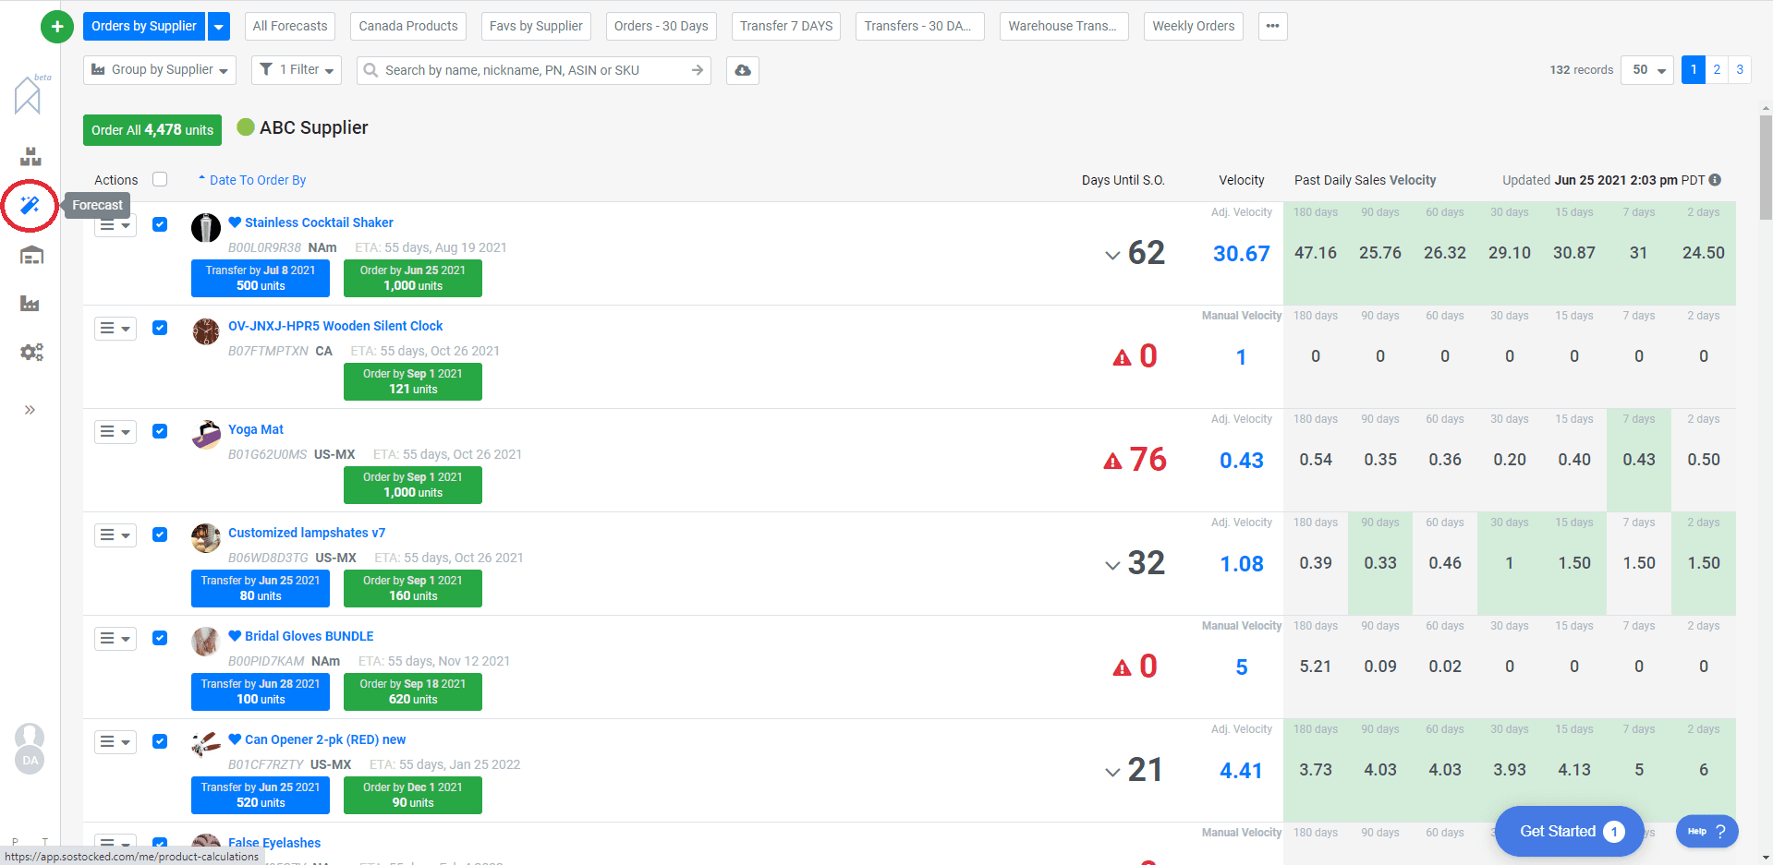Open actions menu for Yoga Mat row
This screenshot has height=865, width=1773.
coord(115,431)
